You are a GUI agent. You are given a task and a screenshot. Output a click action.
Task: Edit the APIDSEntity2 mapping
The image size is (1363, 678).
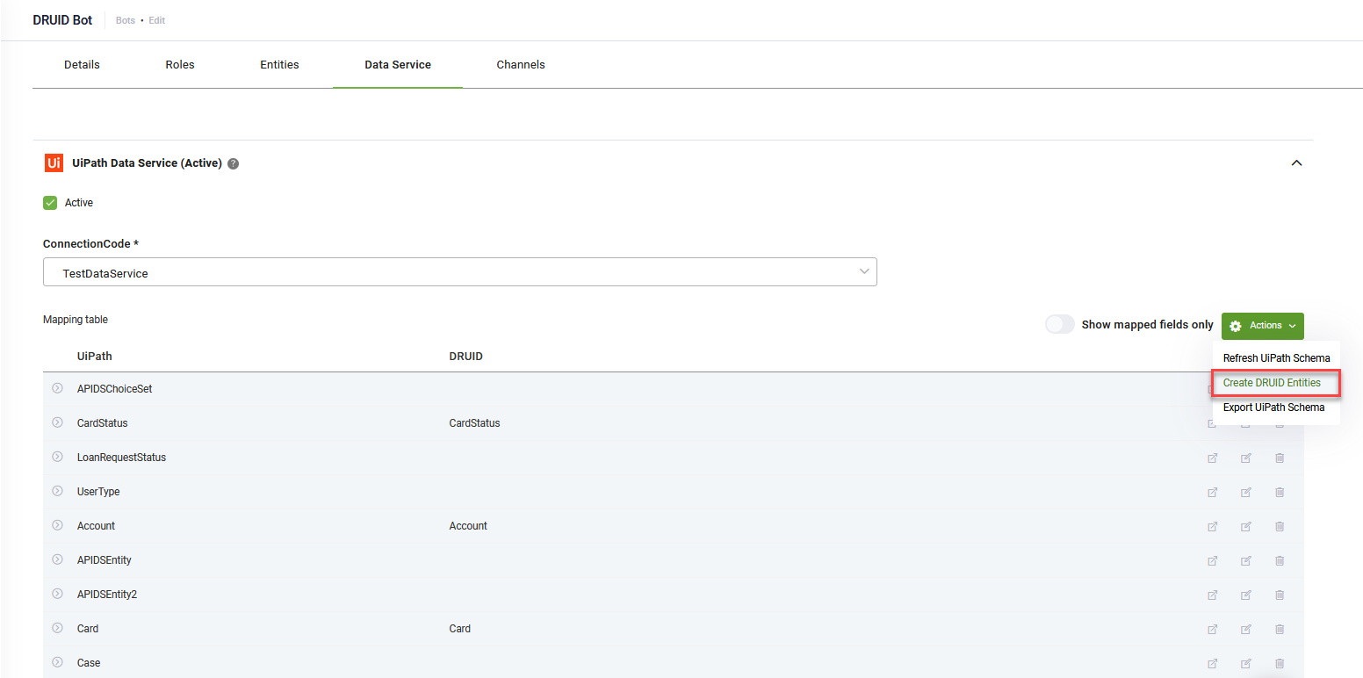[1246, 595]
